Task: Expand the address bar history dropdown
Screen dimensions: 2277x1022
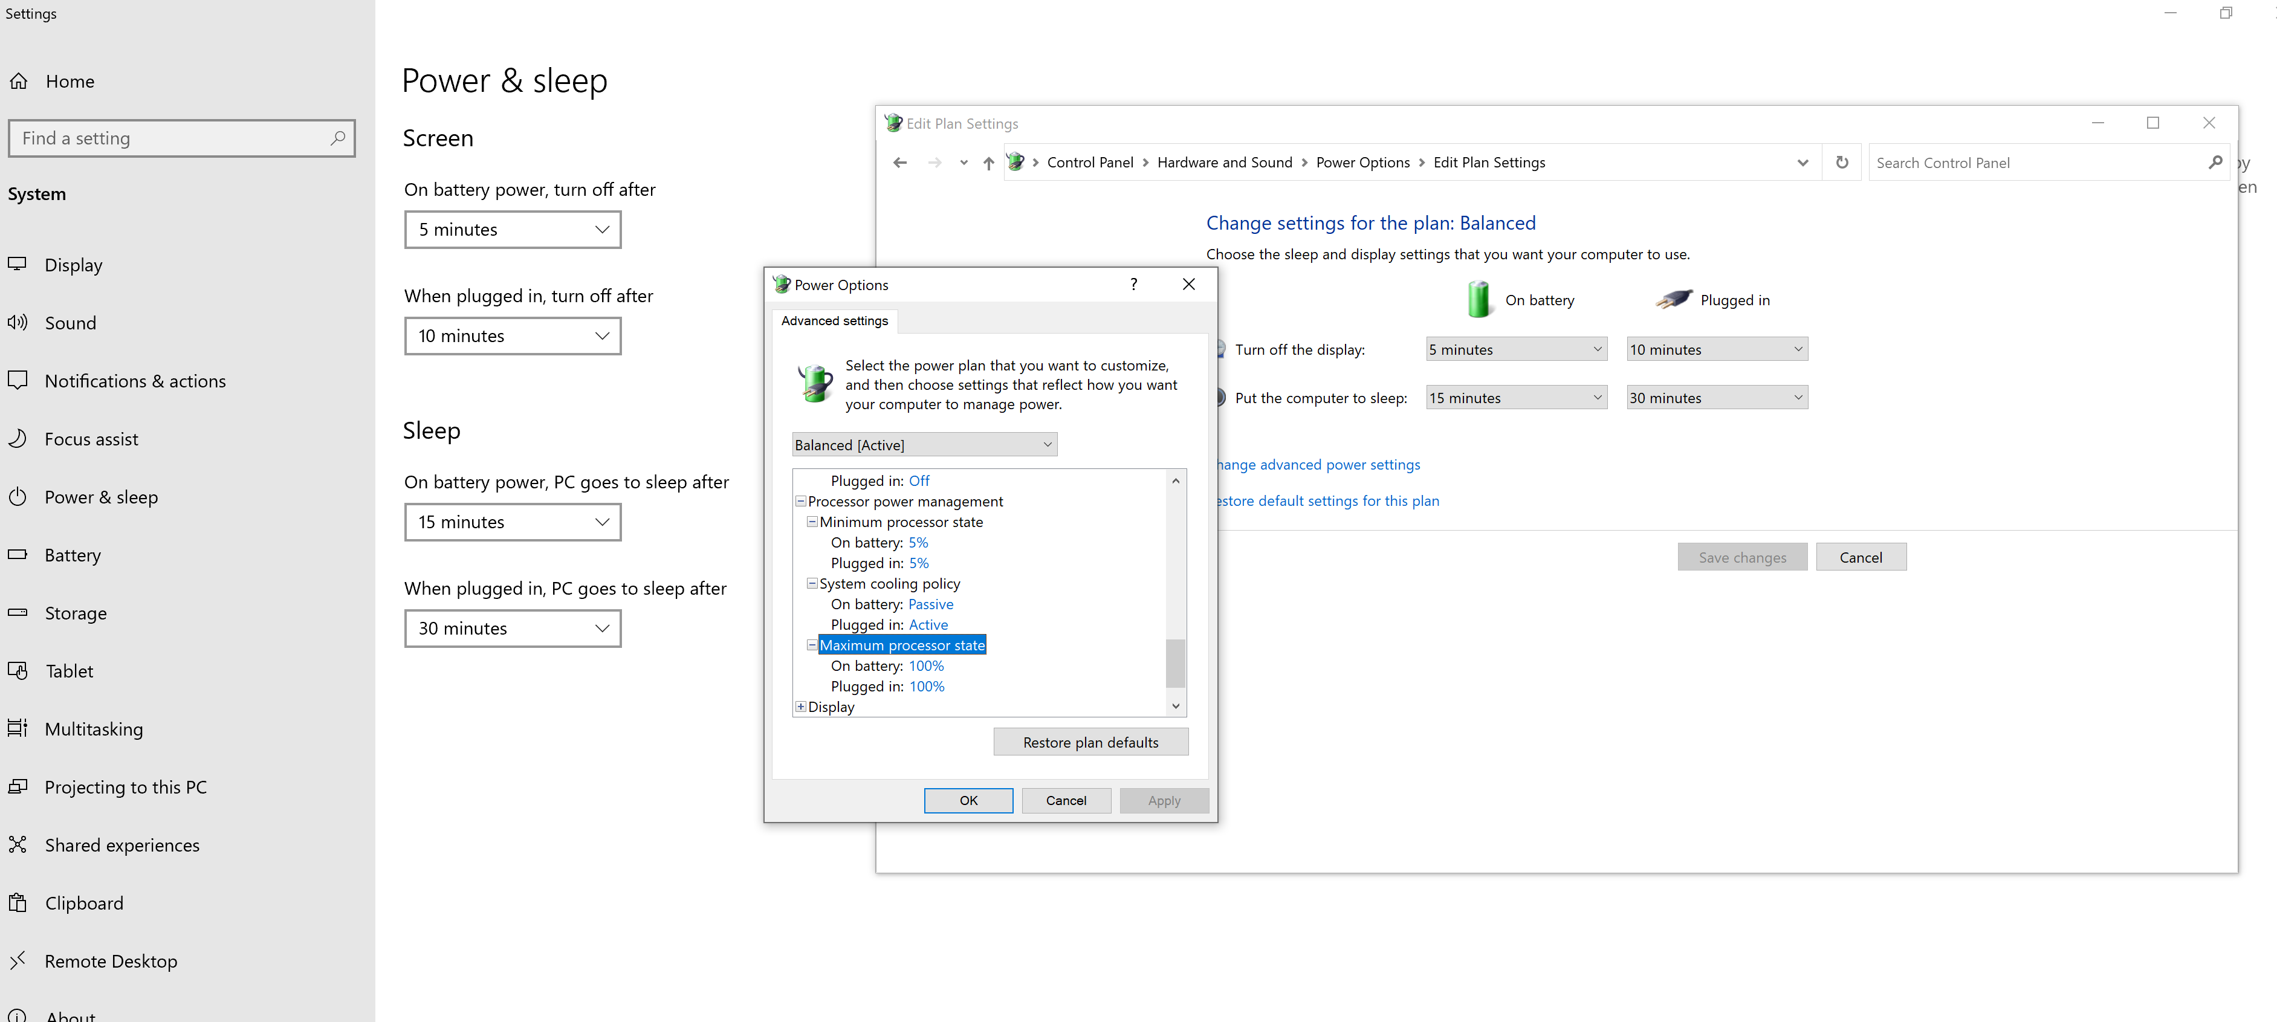Action: 1802,163
